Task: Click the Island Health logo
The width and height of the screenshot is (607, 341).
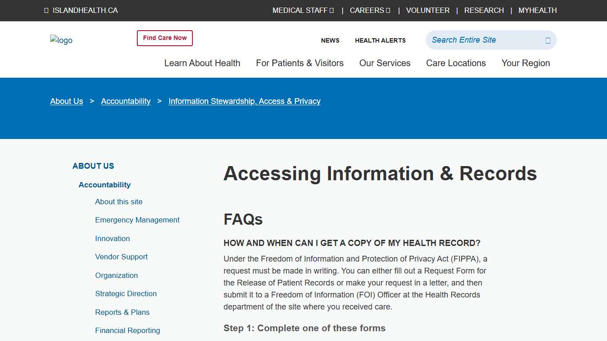Action: pos(61,40)
